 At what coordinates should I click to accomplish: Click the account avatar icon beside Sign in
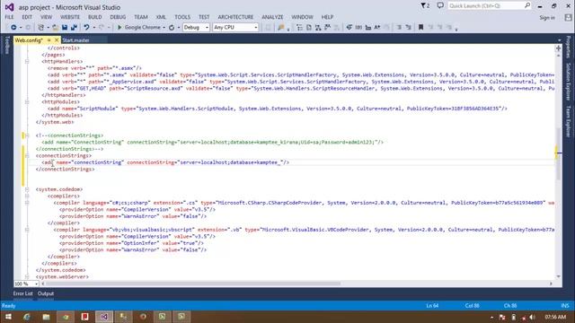[568, 17]
